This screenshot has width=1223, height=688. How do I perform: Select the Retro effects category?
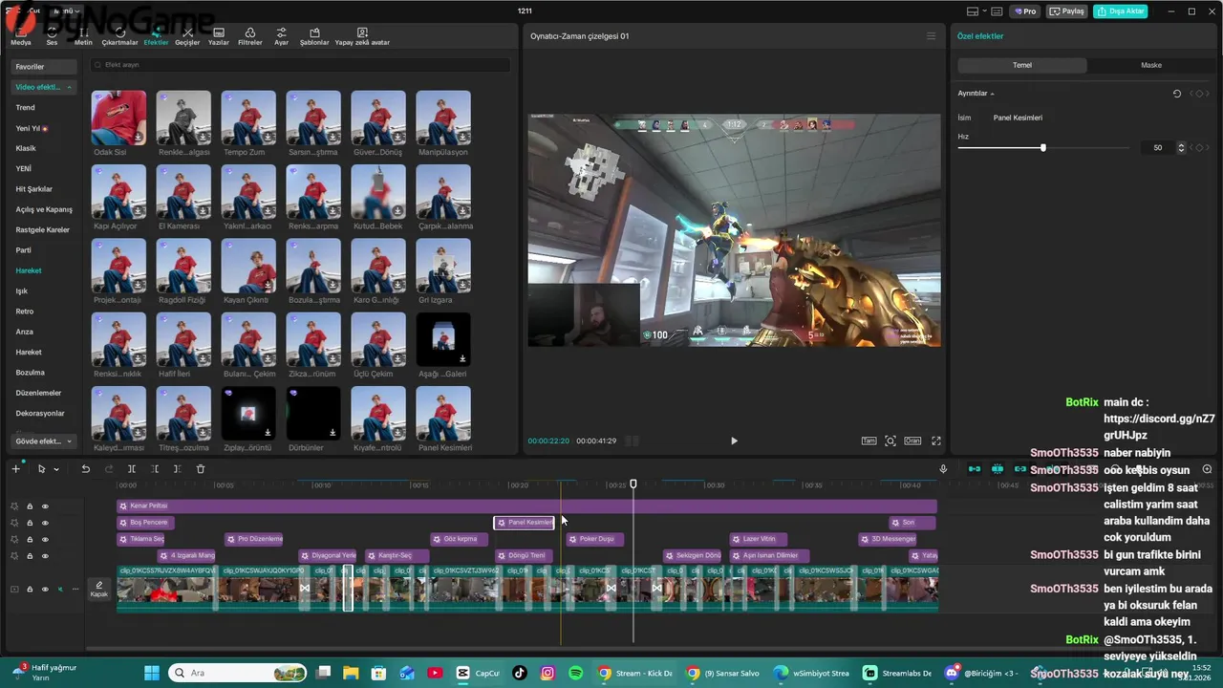click(x=25, y=312)
